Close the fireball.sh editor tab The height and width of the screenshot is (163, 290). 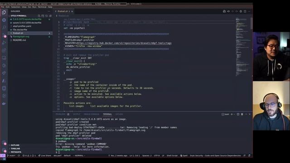pyautogui.click(x=72, y=11)
